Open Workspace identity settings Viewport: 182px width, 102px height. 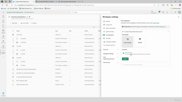pyautogui.click(x=111, y=42)
